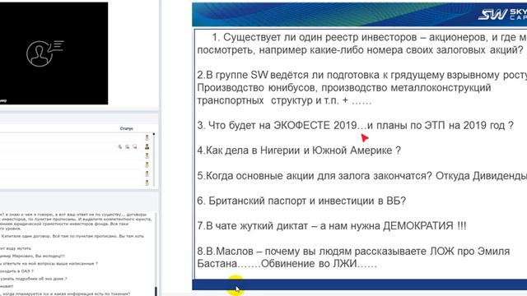Click the microphone icon in presenter's row
The image size is (527, 296).
tap(120, 146)
